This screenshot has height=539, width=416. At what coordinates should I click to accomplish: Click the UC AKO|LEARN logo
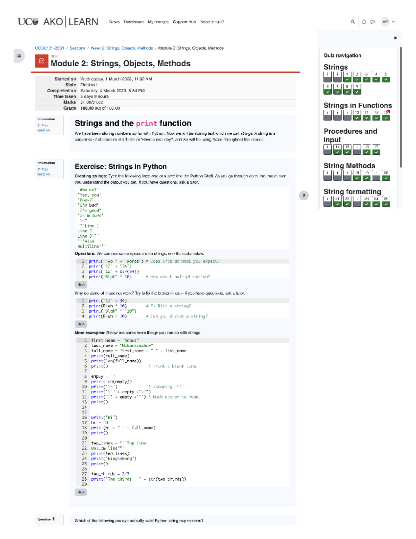(x=58, y=22)
